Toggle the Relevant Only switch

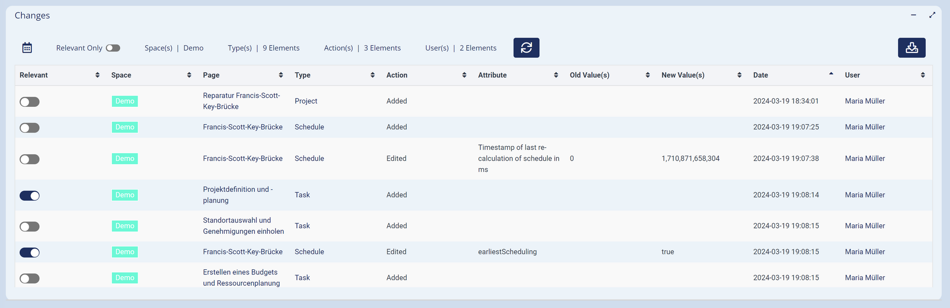click(113, 48)
